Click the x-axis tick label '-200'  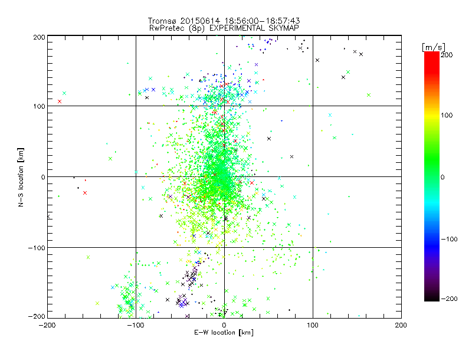click(47, 325)
